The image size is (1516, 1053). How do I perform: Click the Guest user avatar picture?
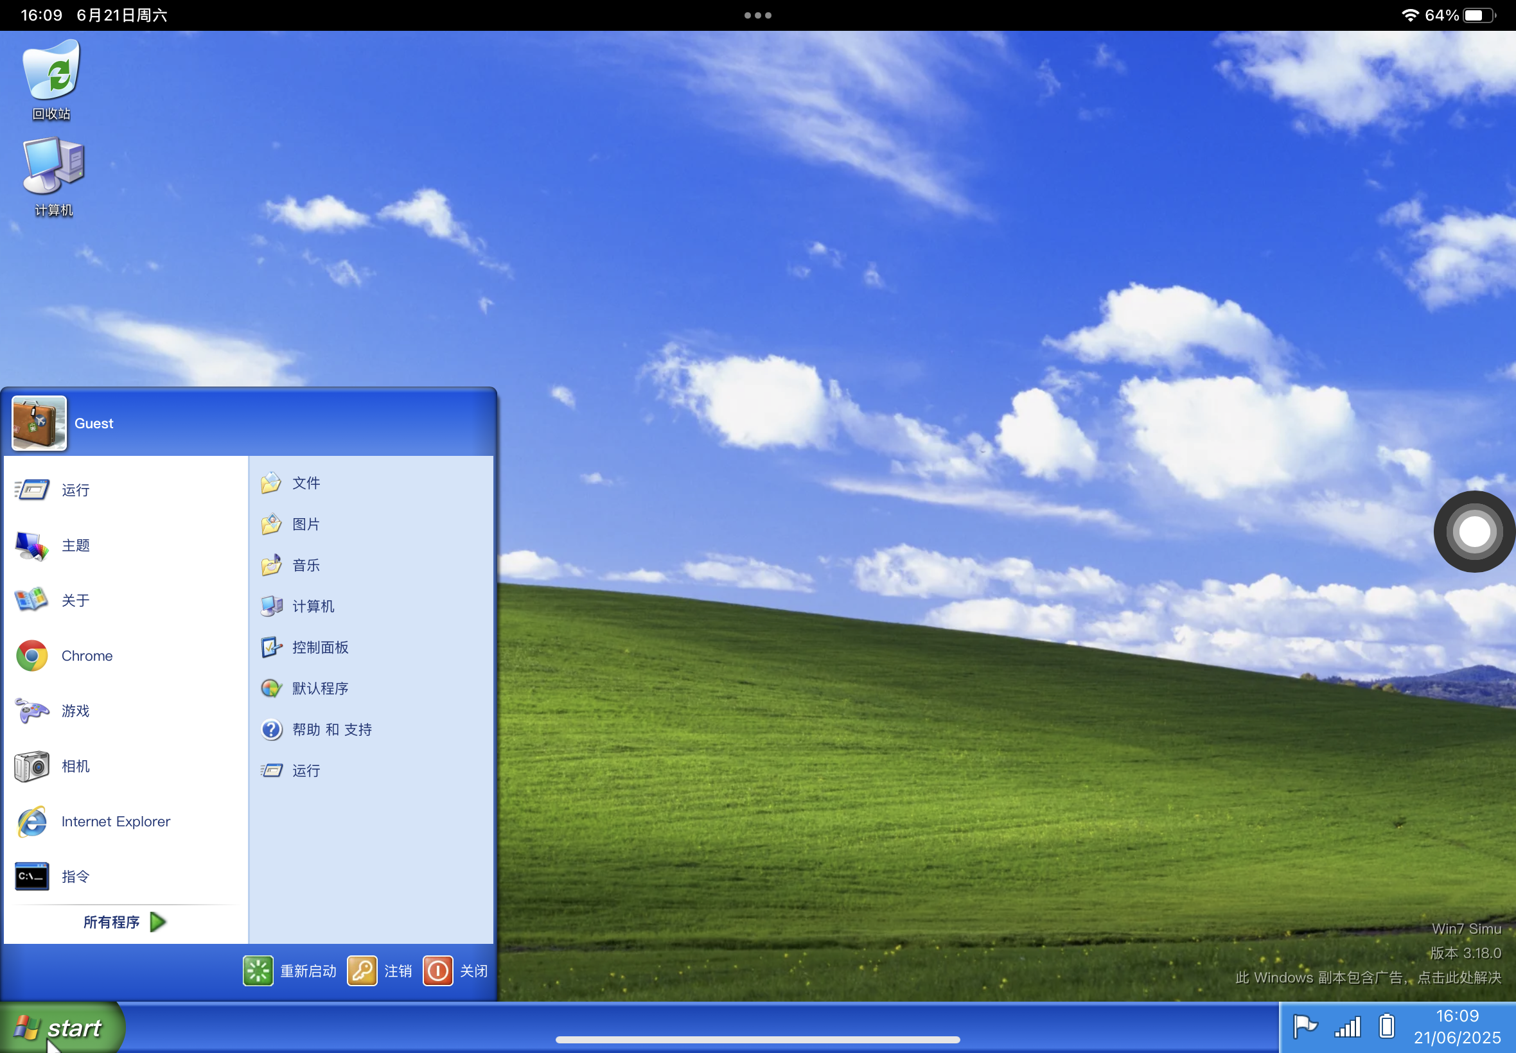pos(39,423)
